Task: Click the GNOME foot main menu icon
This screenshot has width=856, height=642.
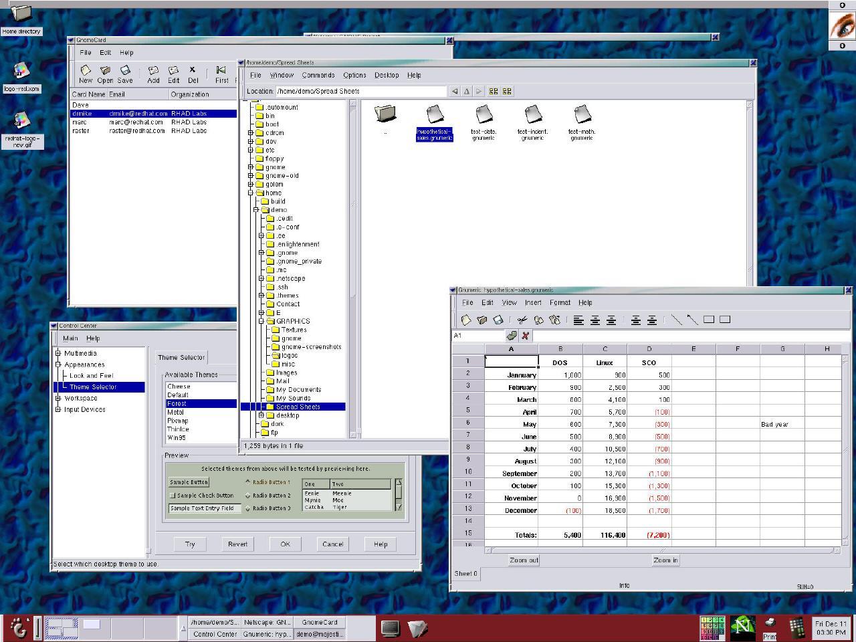Action: 19,628
